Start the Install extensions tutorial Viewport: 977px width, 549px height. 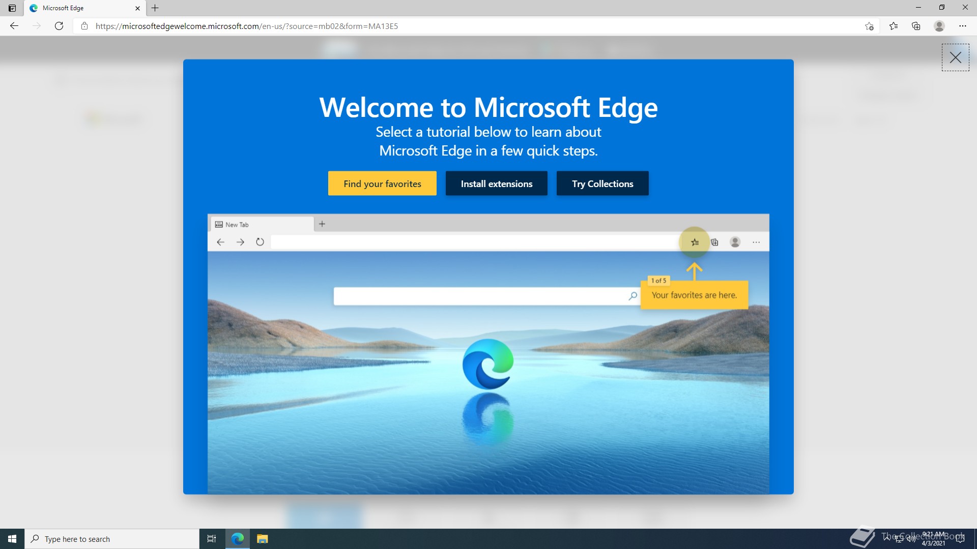496,184
